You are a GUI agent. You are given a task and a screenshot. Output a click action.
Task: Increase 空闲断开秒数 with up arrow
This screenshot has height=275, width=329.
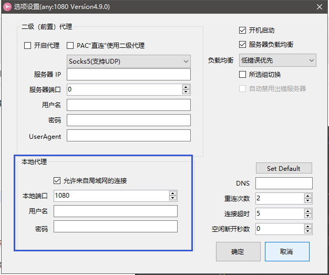click(307, 226)
